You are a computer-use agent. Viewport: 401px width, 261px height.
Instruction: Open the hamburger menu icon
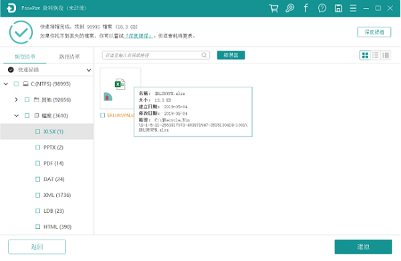[x=353, y=8]
